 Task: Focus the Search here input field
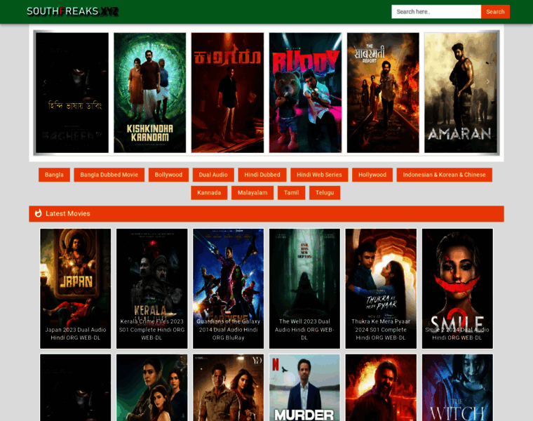(x=436, y=11)
